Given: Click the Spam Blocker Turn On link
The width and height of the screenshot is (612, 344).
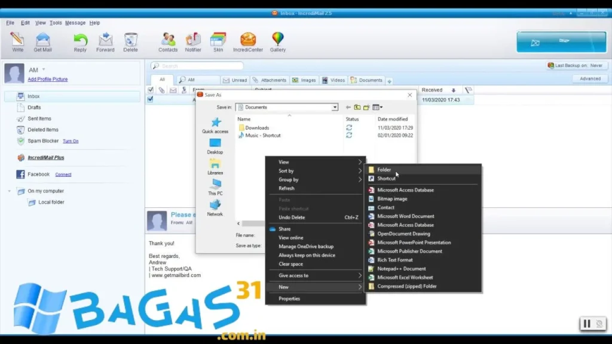Looking at the screenshot, I should [x=71, y=141].
